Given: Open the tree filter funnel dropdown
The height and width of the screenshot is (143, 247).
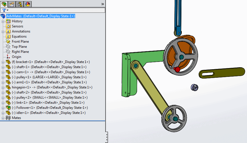Looking at the screenshot, I should point(5,10).
